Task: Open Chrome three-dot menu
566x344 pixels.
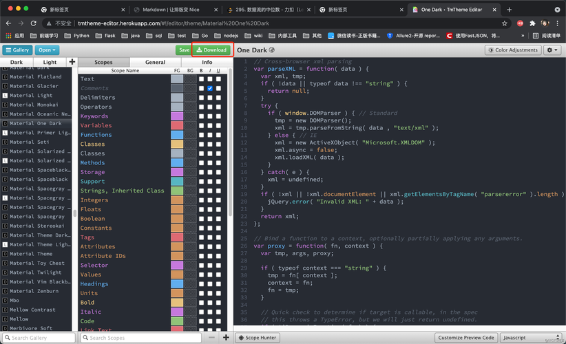Action: (x=558, y=23)
